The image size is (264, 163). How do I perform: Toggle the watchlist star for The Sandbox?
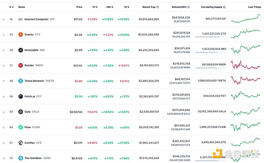pos(4,158)
